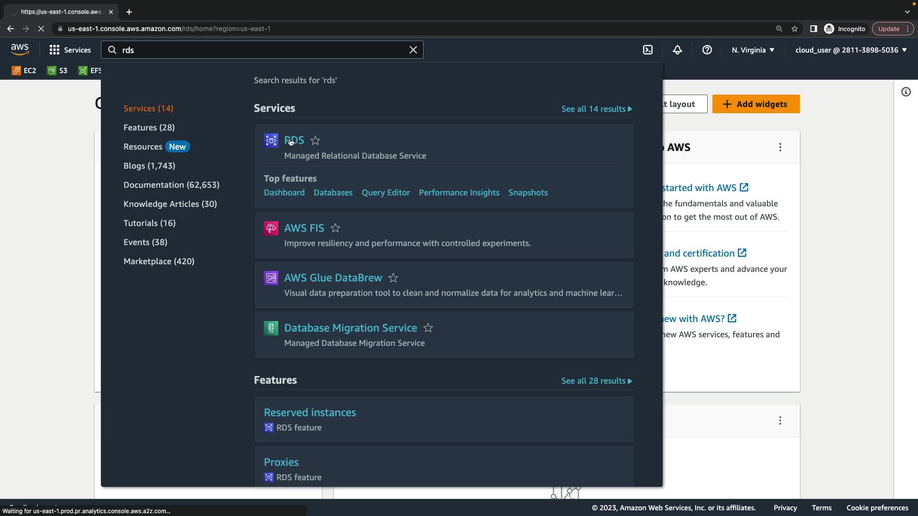The image size is (918, 516).
Task: Favorite the RDS service with star
Action: [315, 140]
